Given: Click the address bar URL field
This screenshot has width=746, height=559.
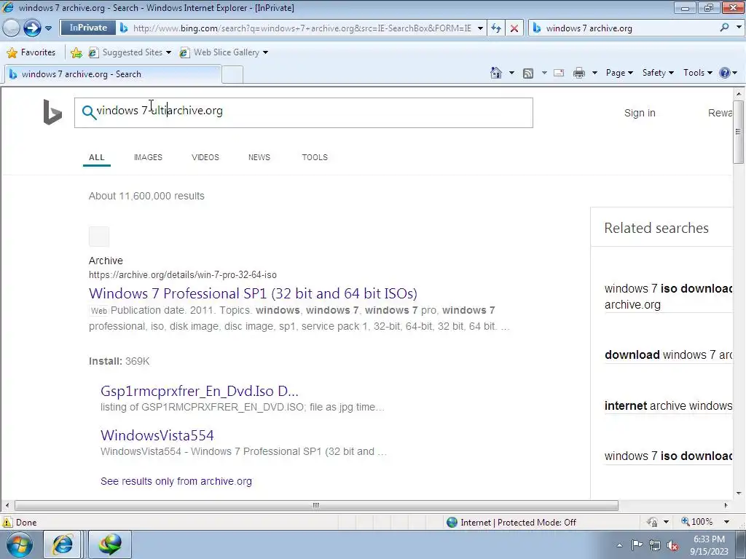Looking at the screenshot, I should coord(302,28).
